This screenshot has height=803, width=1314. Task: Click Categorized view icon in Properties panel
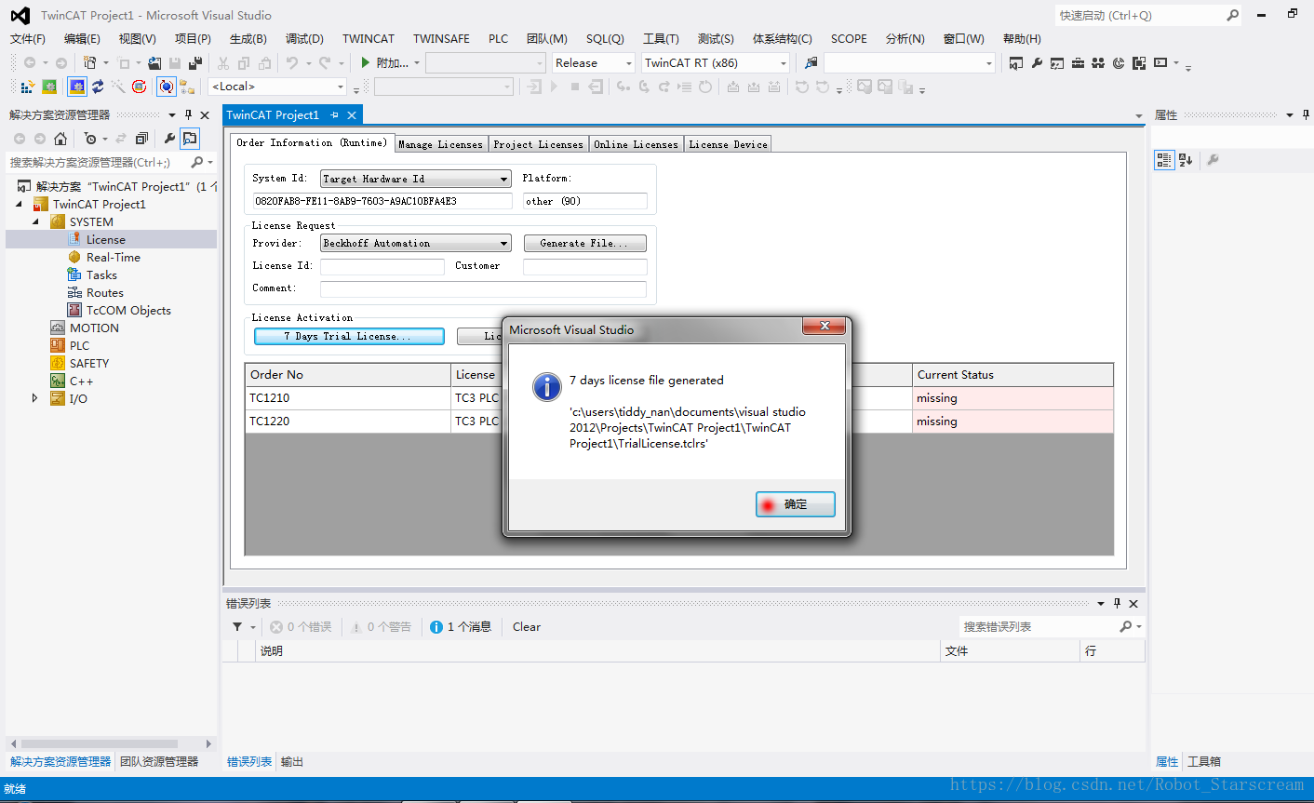pos(1164,160)
